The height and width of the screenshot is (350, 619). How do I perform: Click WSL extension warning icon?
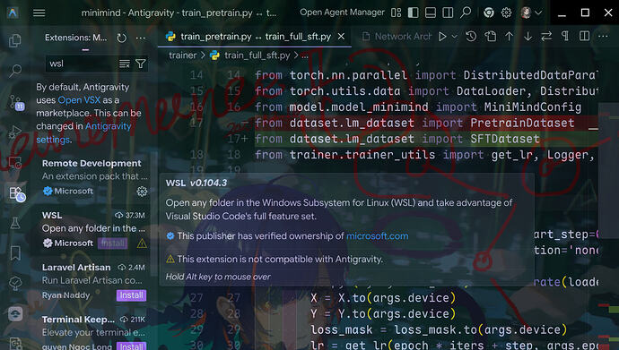coord(142,243)
